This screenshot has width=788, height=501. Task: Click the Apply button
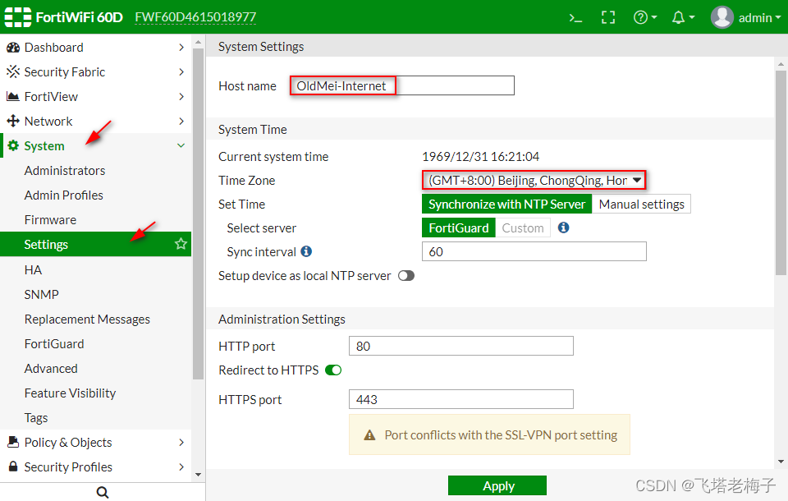497,486
